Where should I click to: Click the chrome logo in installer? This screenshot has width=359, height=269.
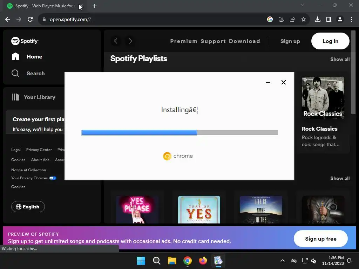tap(178, 156)
